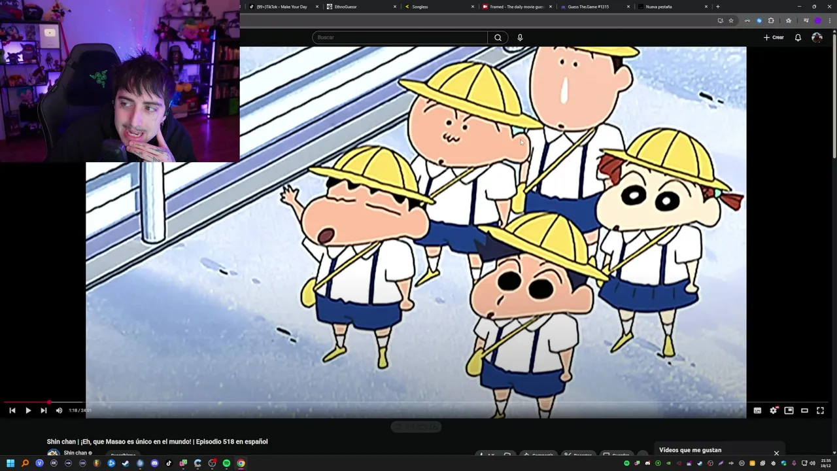Toggle theater mode on the player
Screen dimensions: 837x471
(804, 410)
